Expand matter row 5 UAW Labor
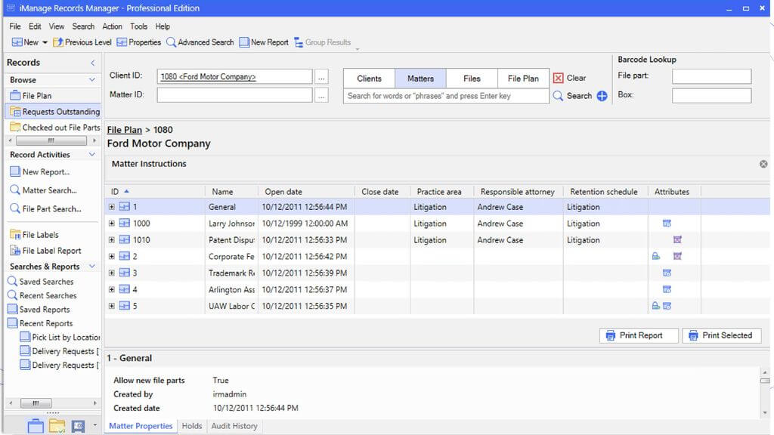The height and width of the screenshot is (435, 774). [x=112, y=306]
